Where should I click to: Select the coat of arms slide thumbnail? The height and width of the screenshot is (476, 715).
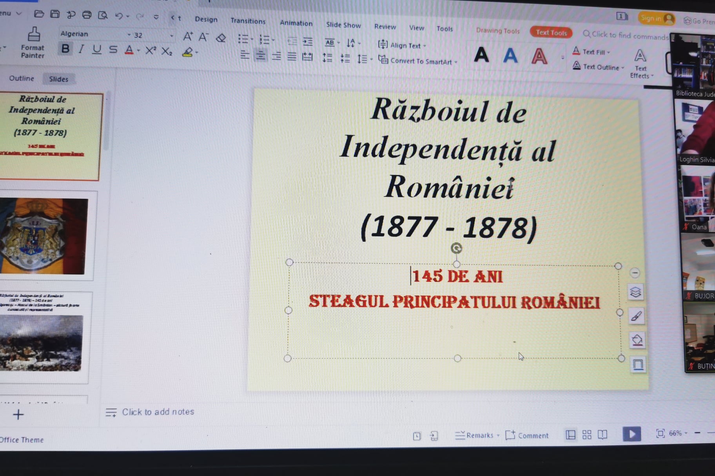[45, 236]
